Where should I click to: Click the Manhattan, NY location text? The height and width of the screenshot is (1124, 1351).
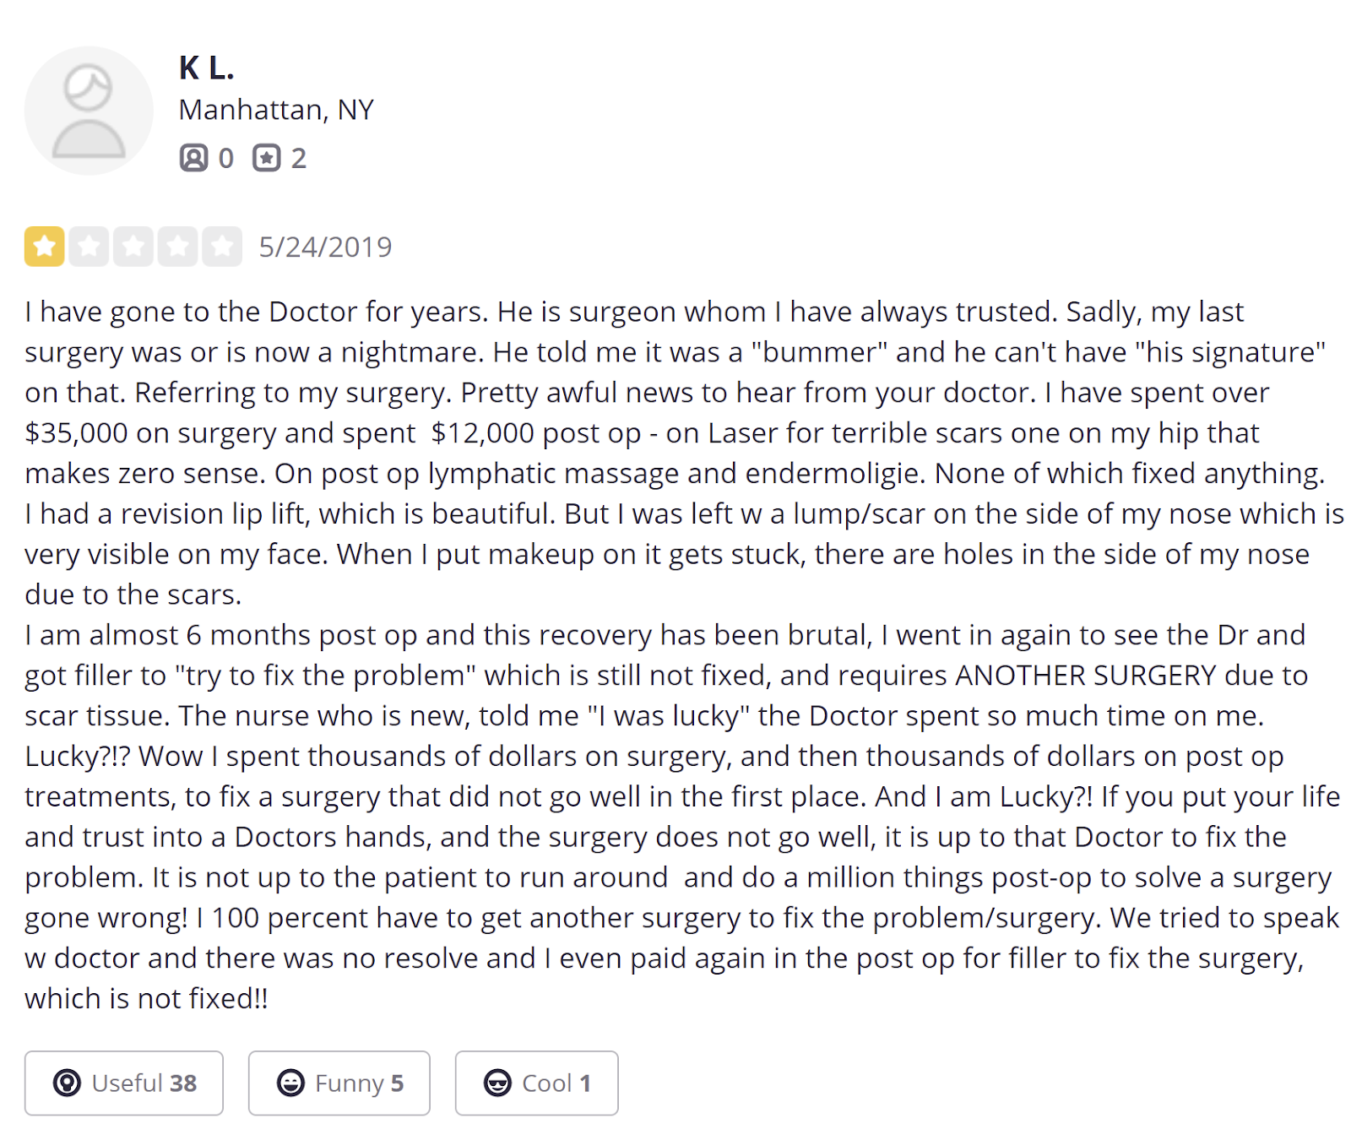pos(276,110)
